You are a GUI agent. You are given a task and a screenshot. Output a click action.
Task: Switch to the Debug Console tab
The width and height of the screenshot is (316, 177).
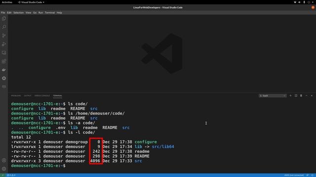click(x=42, y=96)
